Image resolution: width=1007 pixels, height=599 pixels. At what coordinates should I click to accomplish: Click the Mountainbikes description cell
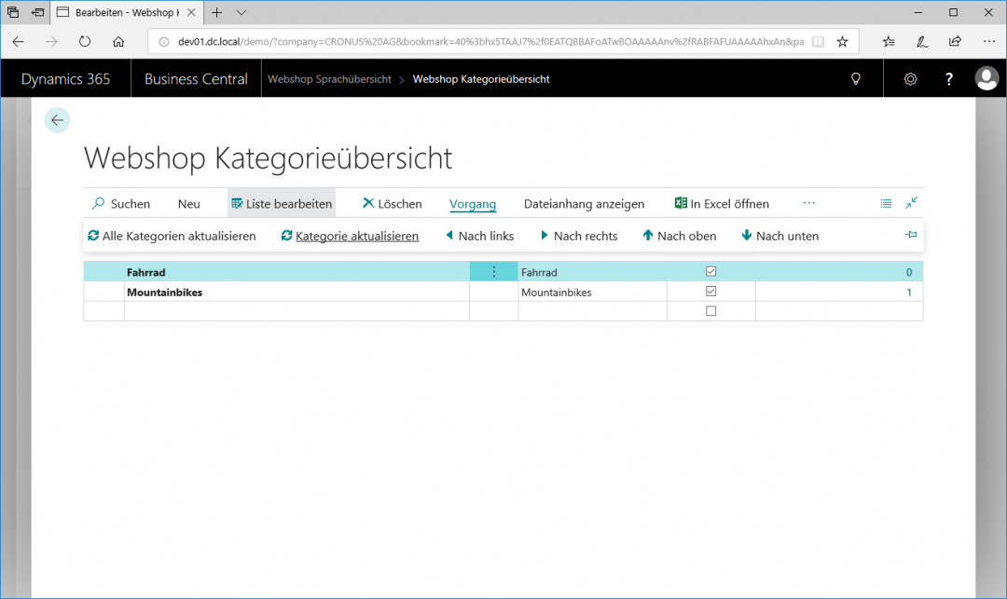(x=592, y=292)
